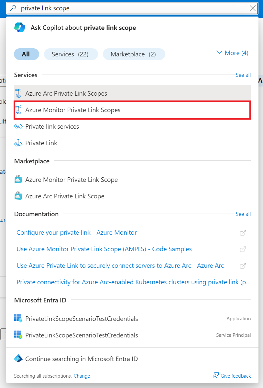Open external link icon for AMPLS Code Samples
This screenshot has height=388, width=263.
[243, 249]
